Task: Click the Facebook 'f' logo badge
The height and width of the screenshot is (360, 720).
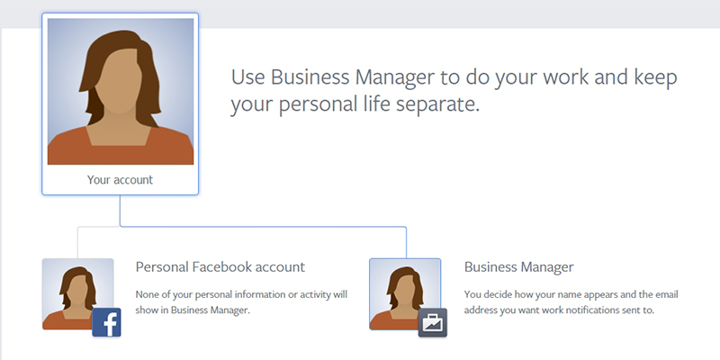Action: (x=106, y=322)
